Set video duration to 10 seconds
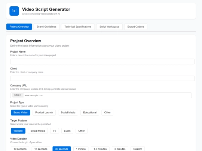 20,149
